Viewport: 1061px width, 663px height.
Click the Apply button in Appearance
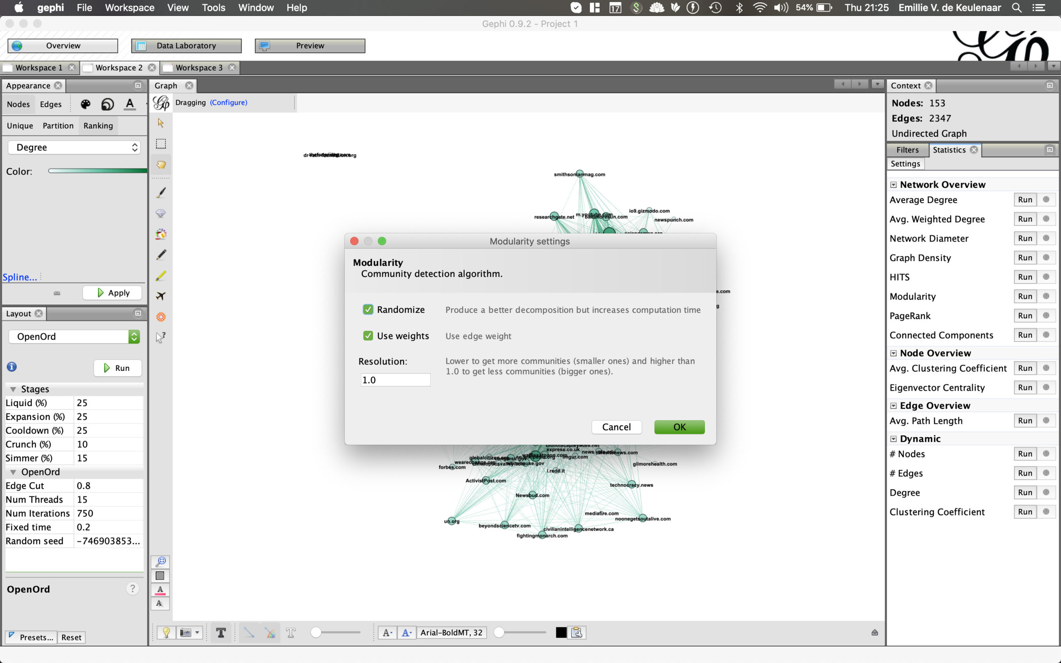[x=112, y=293]
